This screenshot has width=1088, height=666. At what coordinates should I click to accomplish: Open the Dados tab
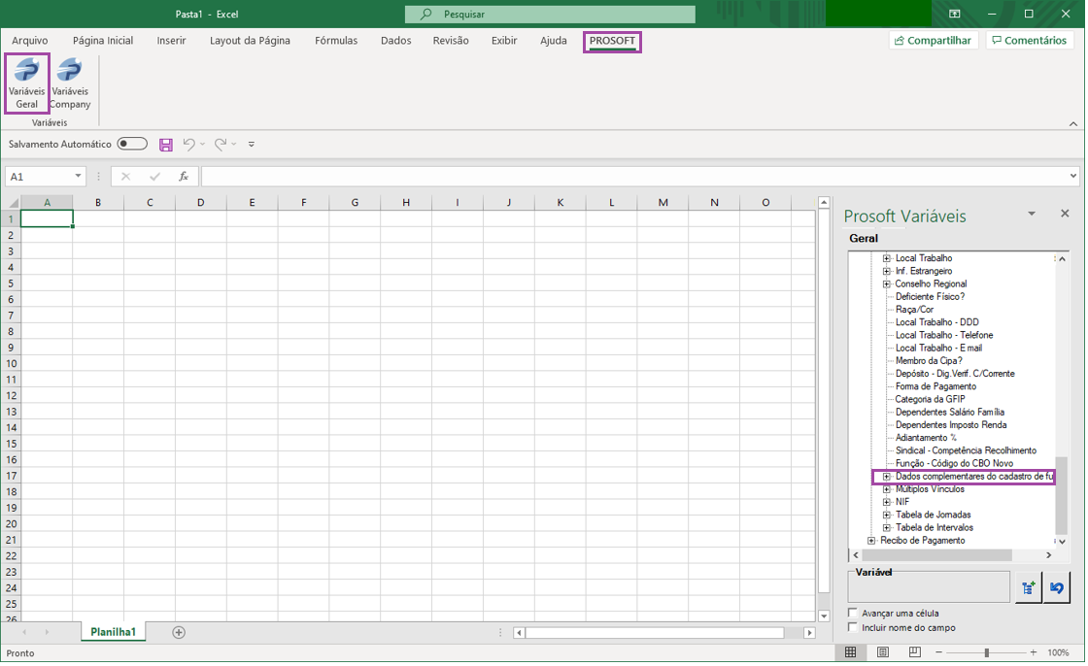395,40
